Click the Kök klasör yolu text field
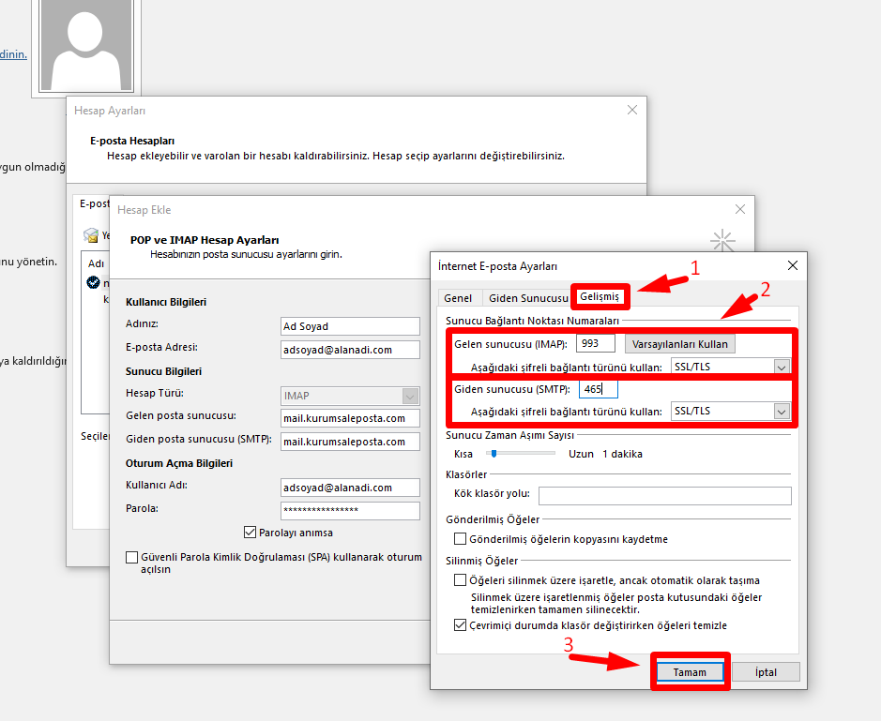Image resolution: width=881 pixels, height=721 pixels. point(664,495)
